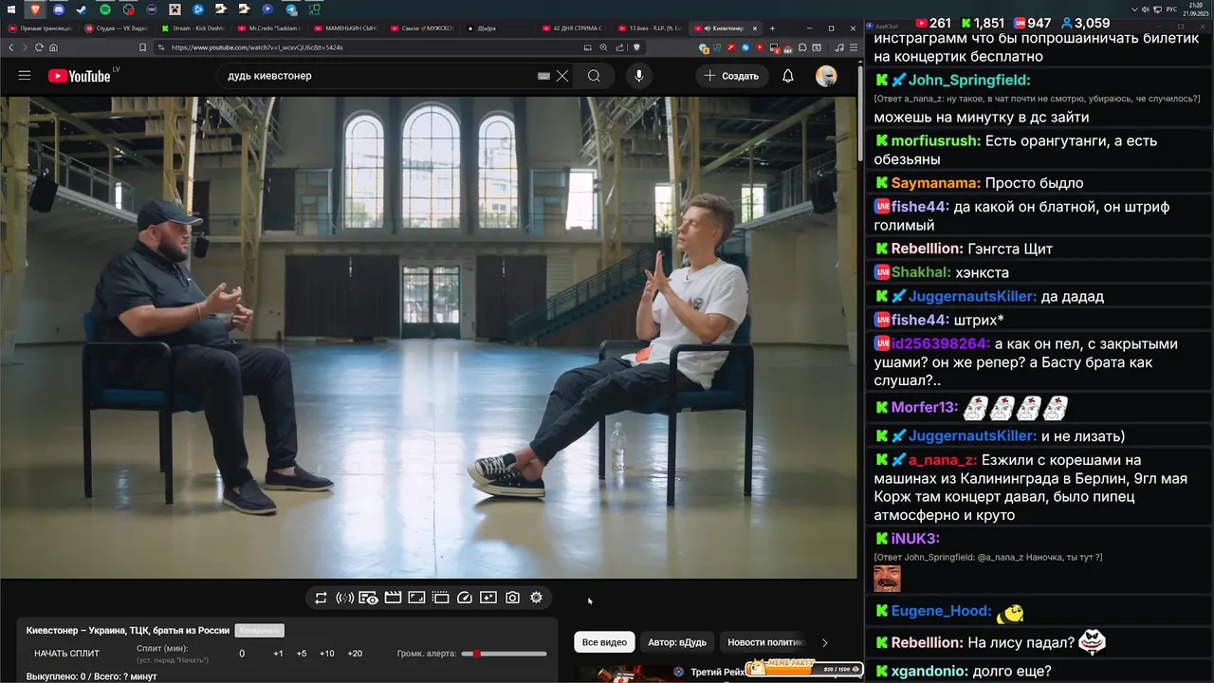1214x683 pixels.
Task: Click the video filters sparkle icon
Action: 488,598
